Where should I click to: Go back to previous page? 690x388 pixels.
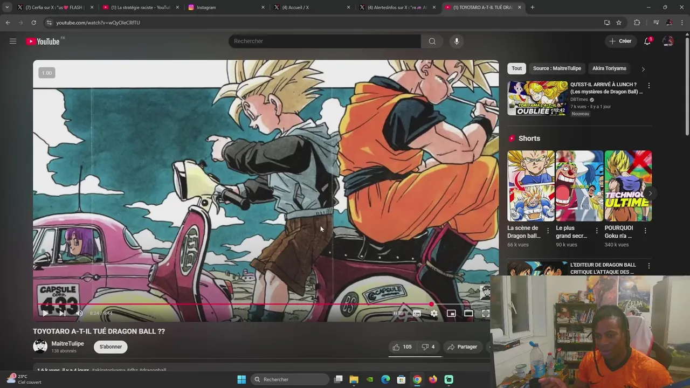8,23
